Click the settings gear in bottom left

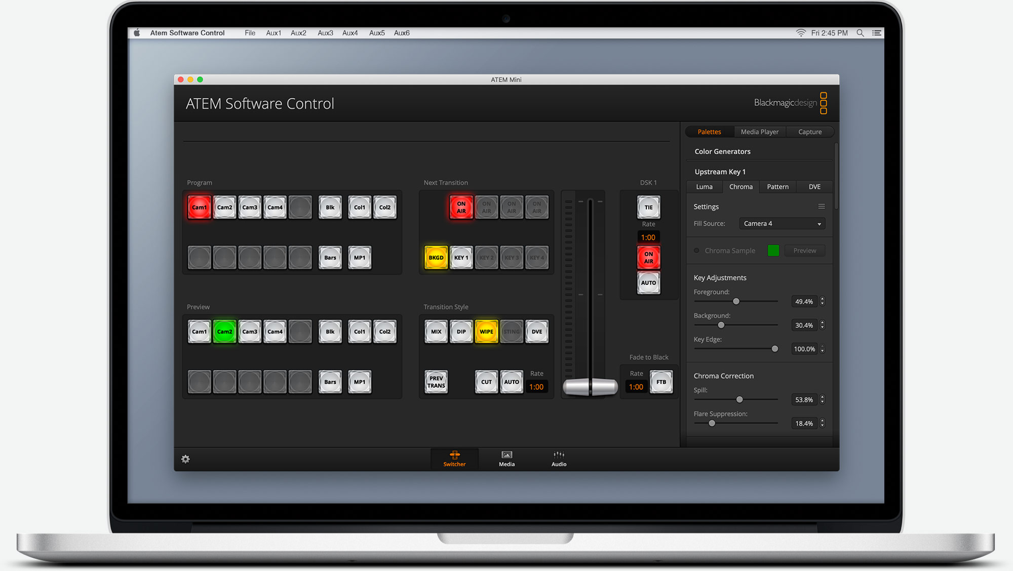tap(185, 459)
